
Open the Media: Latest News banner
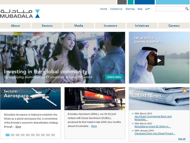tap(159, 98)
